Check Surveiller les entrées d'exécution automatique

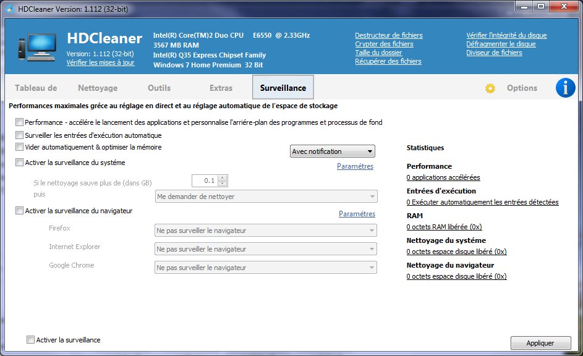tap(19, 135)
